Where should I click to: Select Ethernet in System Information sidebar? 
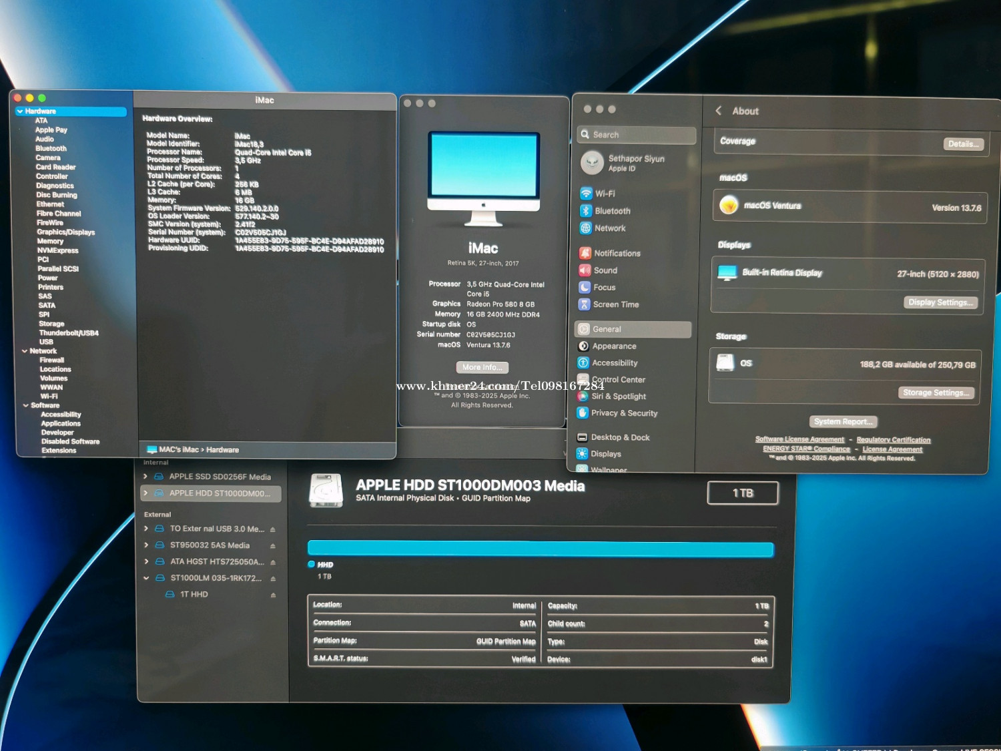pos(50,205)
